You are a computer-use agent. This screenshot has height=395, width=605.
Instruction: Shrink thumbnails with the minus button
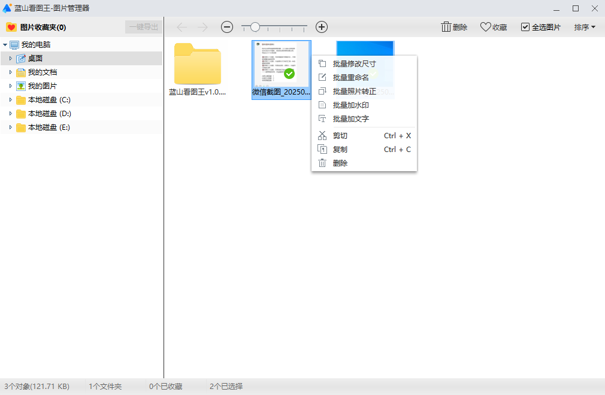(x=227, y=27)
